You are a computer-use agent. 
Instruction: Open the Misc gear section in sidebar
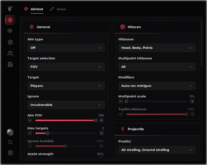point(10,42)
